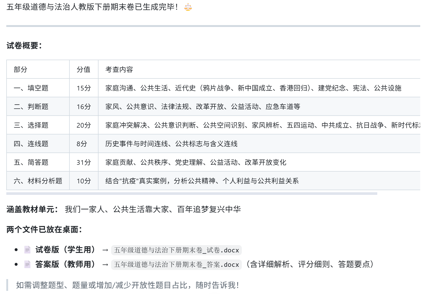Image resolution: width=426 pixels, height=294 pixels.
Task: Click the content cell starting with 家庭冲突解决
Action: point(259,125)
